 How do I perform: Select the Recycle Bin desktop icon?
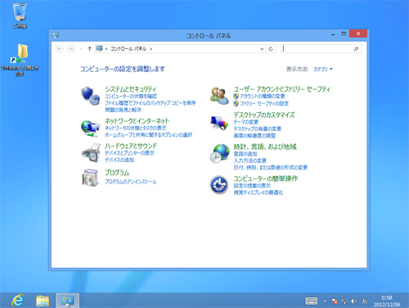click(20, 16)
